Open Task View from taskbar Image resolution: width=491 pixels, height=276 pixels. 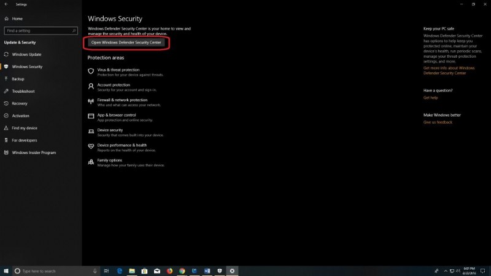(106, 271)
